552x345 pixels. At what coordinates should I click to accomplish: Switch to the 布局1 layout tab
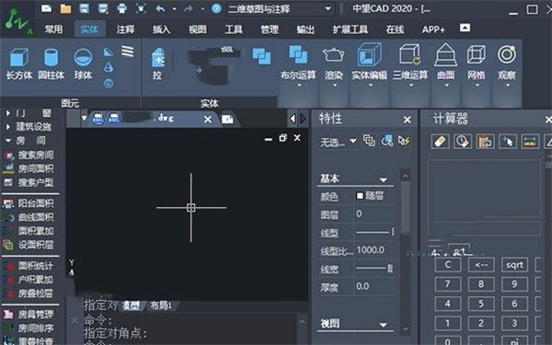coord(161,305)
